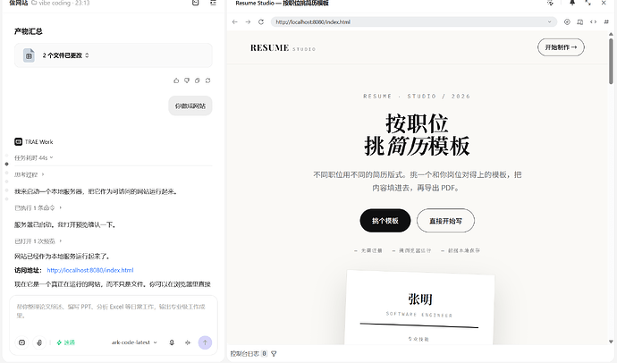Click the like (thumbs up) icon
The height and width of the screenshot is (363, 617).
[x=176, y=80]
